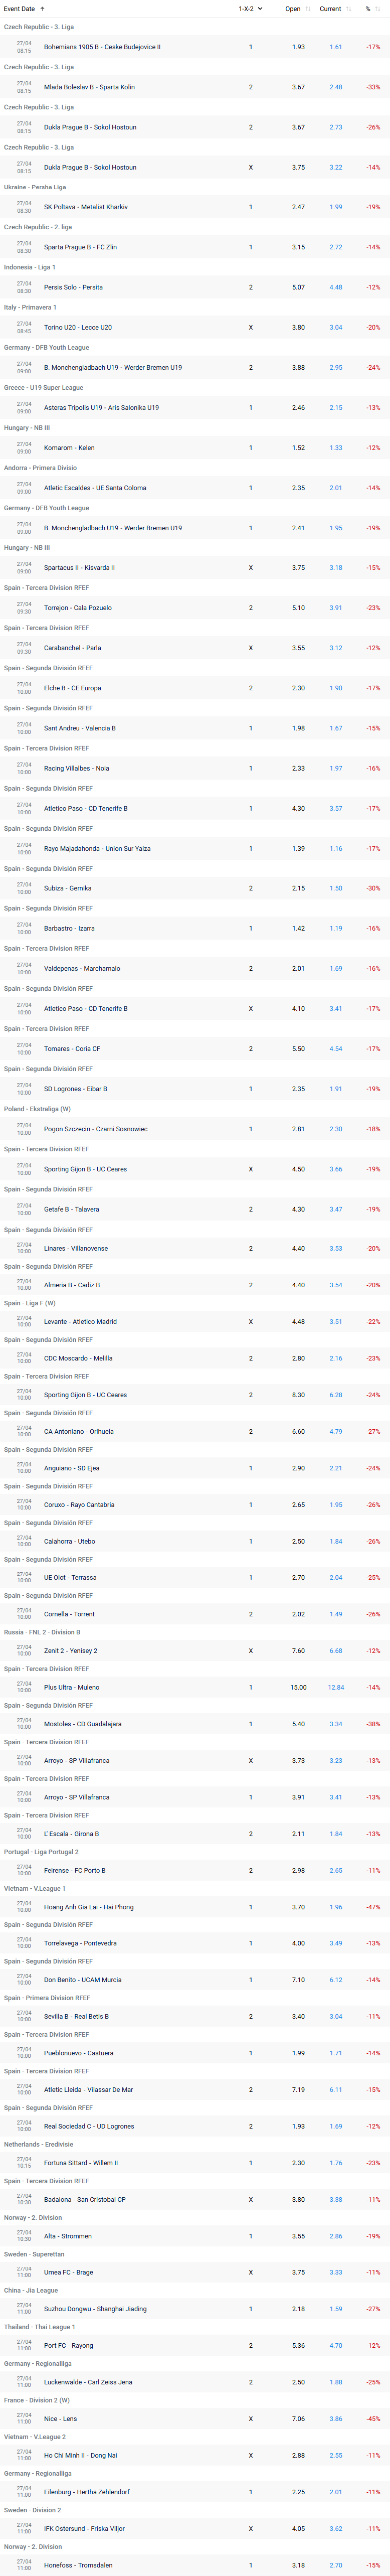Open Hoang Anh Gia Lai - Hai Phong match
390x2576 pixels.
89,1907
